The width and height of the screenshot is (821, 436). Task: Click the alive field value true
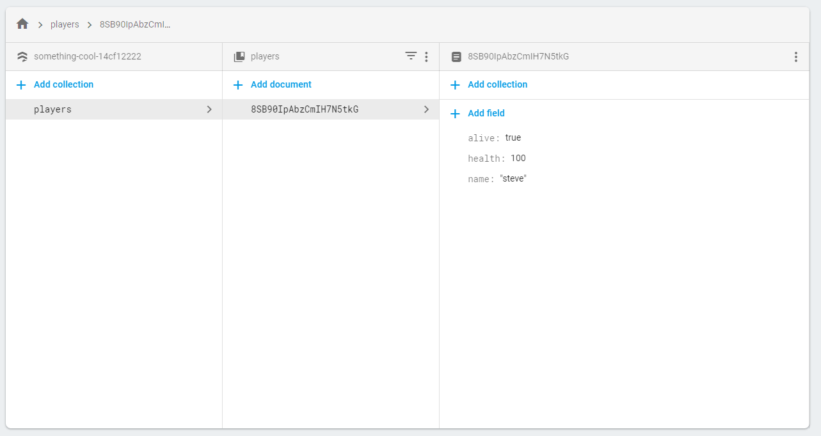pyautogui.click(x=513, y=137)
